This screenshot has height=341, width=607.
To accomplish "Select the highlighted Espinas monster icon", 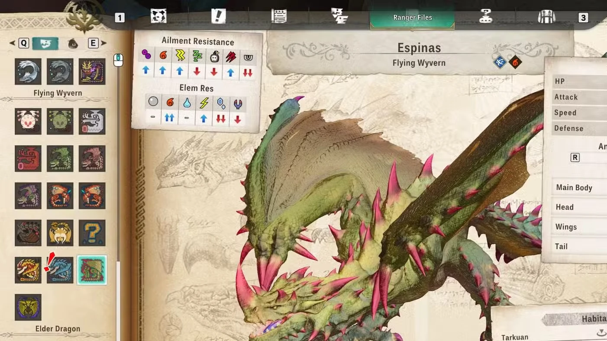I will click(x=92, y=270).
